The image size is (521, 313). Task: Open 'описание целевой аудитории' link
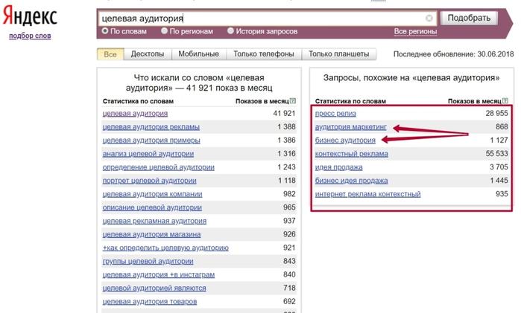(x=152, y=207)
